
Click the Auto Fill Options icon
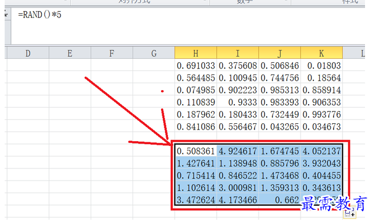pos(349,213)
